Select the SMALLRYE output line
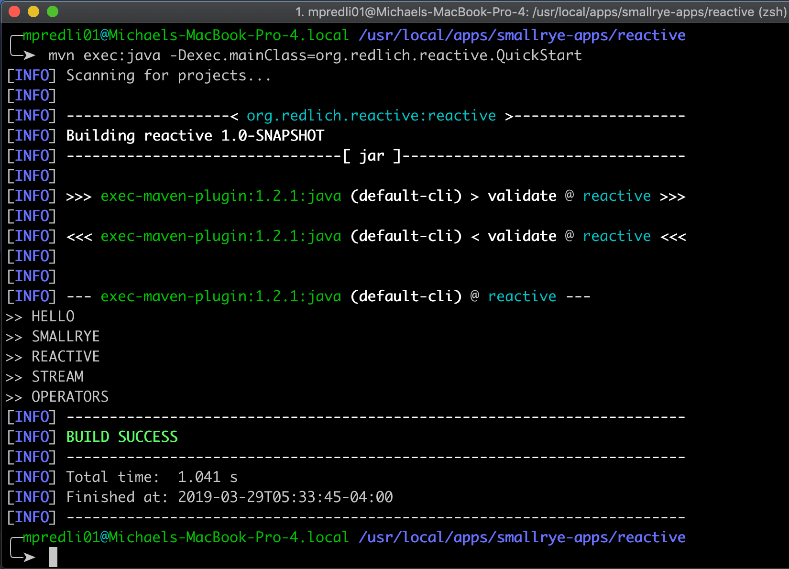The image size is (789, 569). point(66,336)
